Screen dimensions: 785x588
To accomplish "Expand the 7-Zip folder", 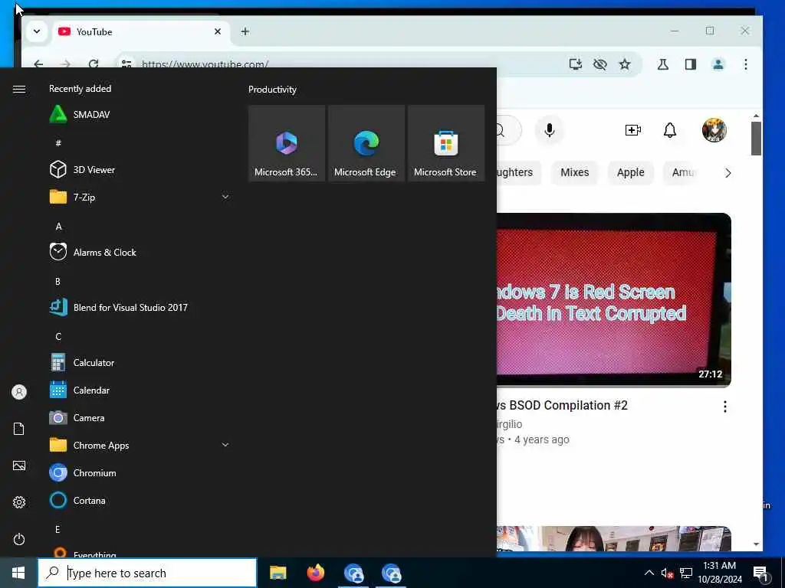I will coord(140,197).
